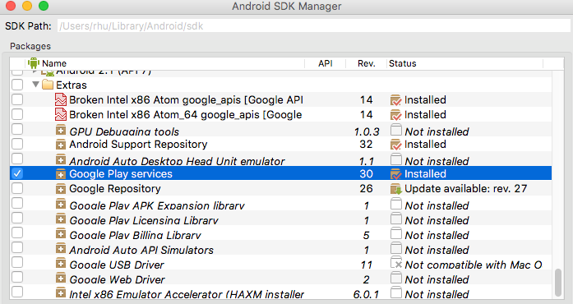Click the package icon next to Google Repository
Screen dimensions: 573x304
61,188
